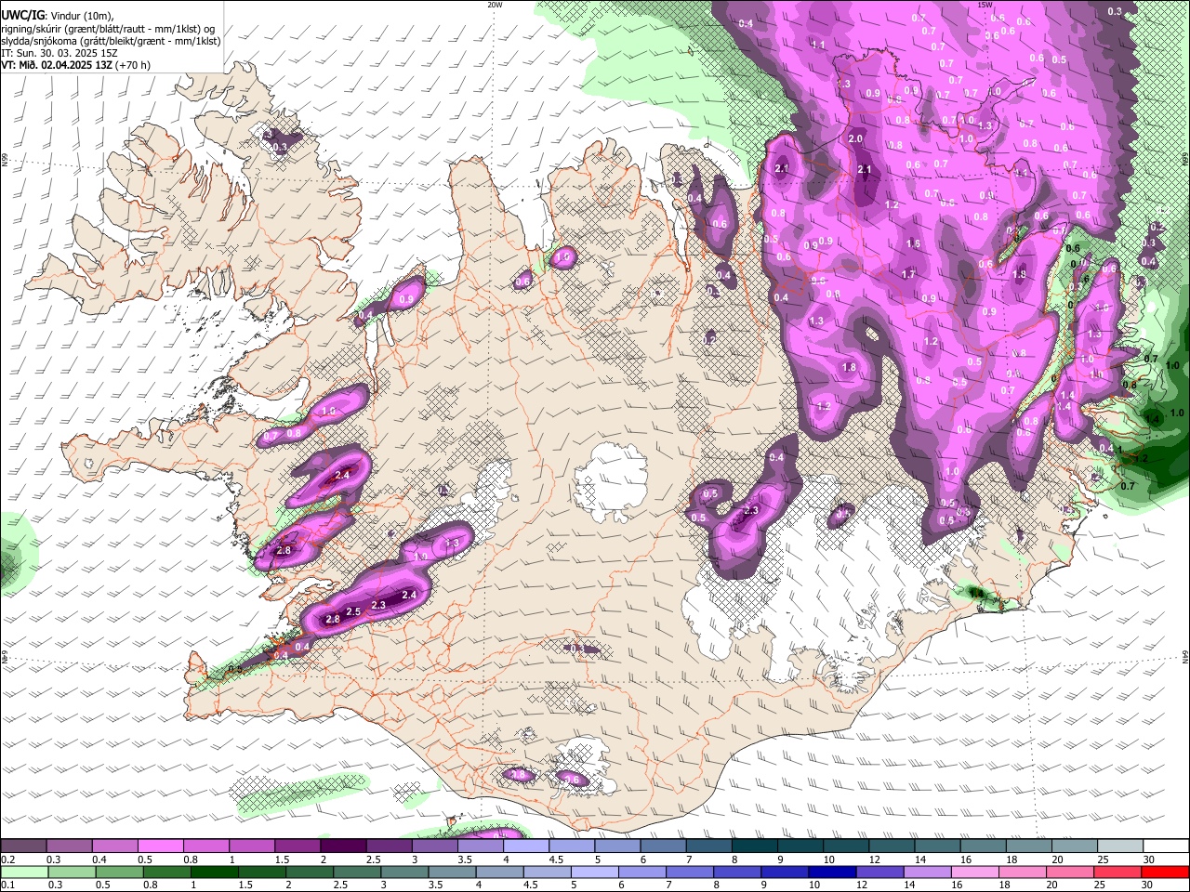Click the snow-scale swatch between 2 and 2.5
Screen dimensions: 1190x892
pos(343,846)
